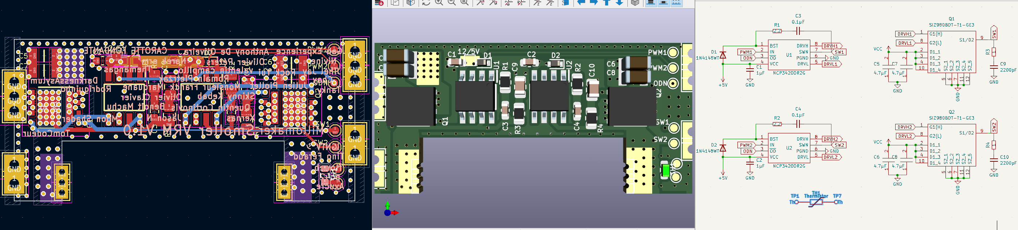Click SW1 label right of Q1
This screenshot has width=1018, height=230.
(x=994, y=33)
